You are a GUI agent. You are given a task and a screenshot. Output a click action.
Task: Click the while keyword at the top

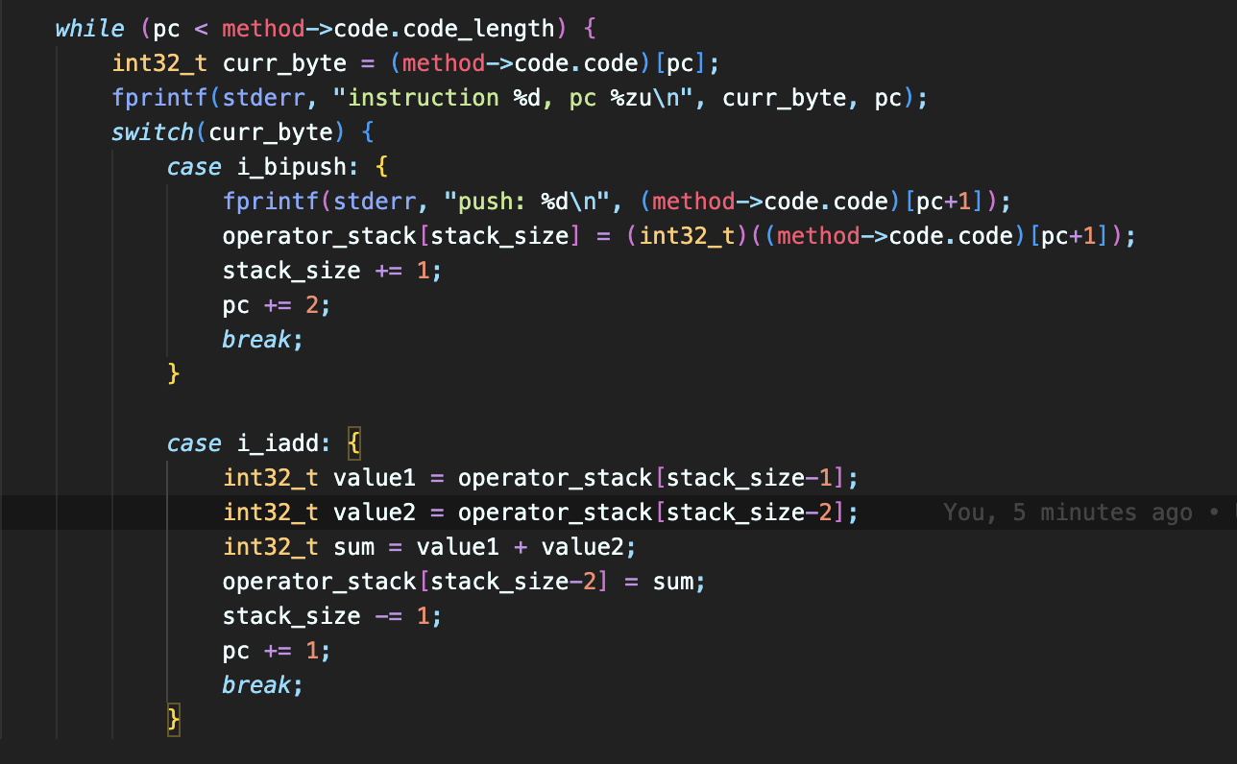(89, 29)
